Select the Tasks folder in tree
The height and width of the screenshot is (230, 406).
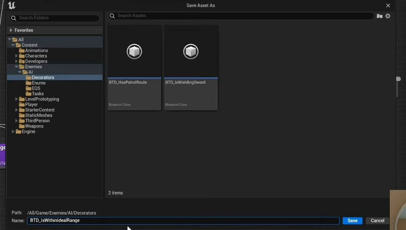[37, 94]
